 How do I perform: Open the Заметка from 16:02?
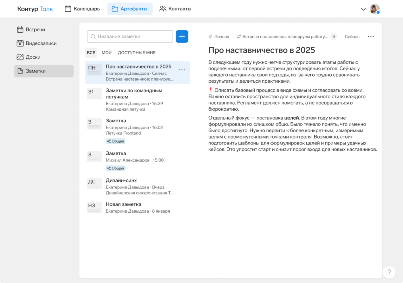pyautogui.click(x=138, y=131)
